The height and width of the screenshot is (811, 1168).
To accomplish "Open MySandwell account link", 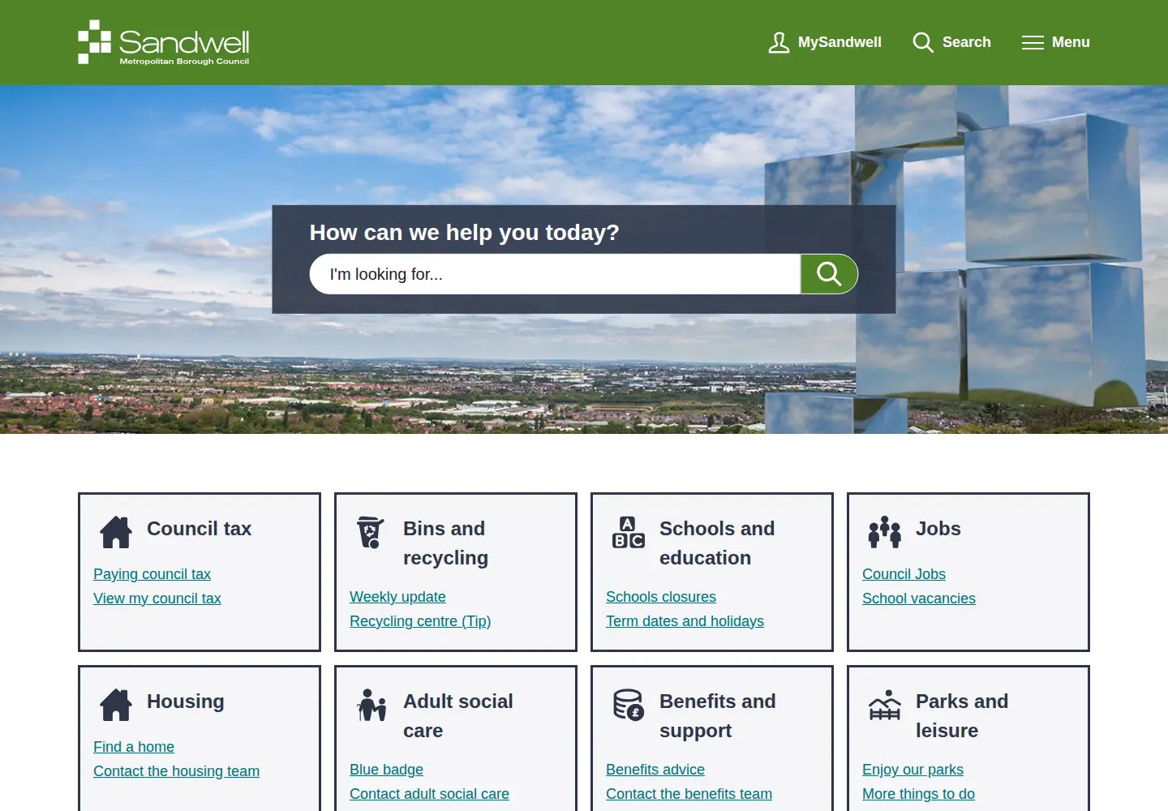I will [839, 42].
